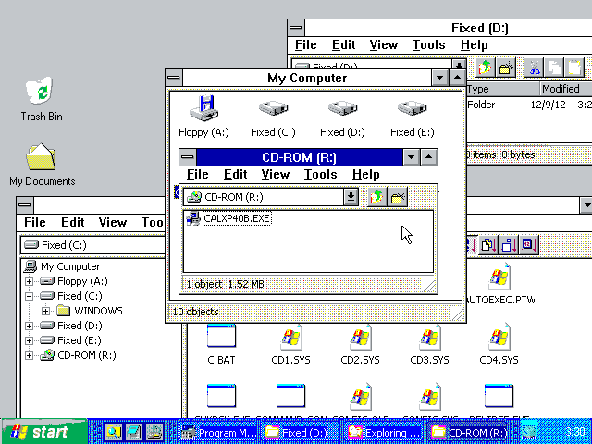Switch to Exploring taskbar button
Image resolution: width=592 pixels, height=444 pixels.
click(384, 432)
